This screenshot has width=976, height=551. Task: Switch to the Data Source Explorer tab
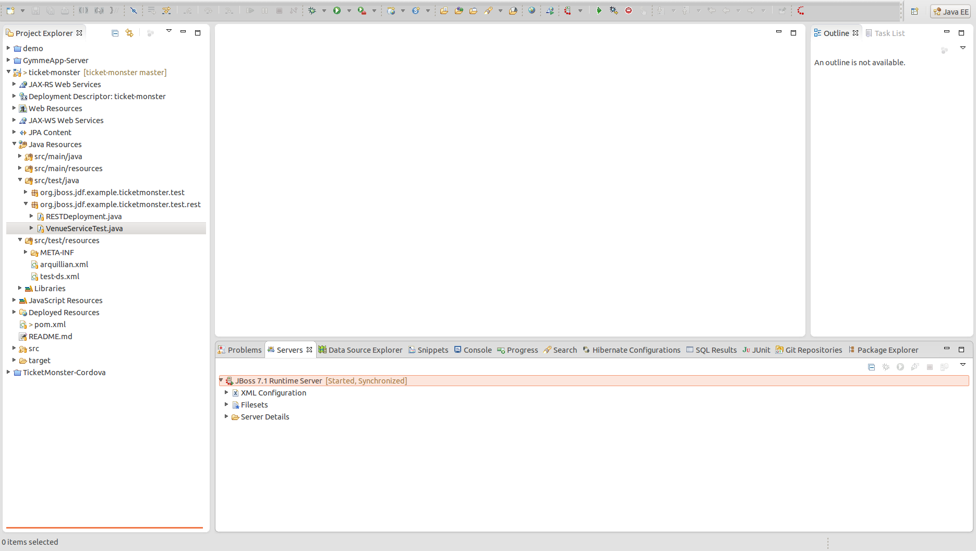pyautogui.click(x=360, y=350)
